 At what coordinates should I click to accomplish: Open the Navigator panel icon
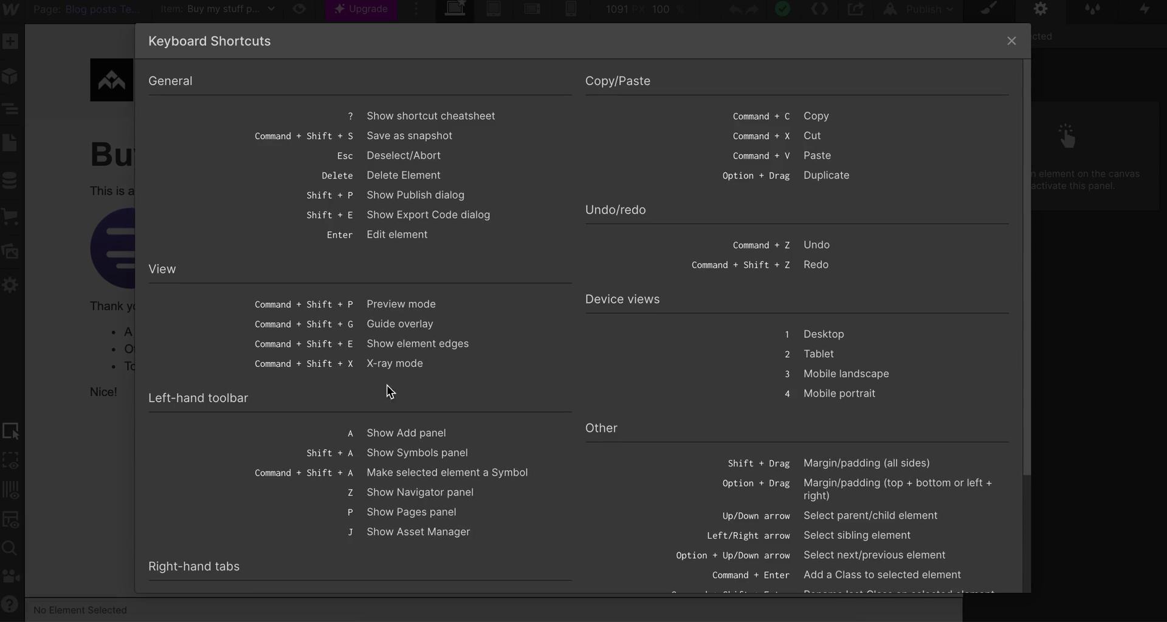coord(10,109)
